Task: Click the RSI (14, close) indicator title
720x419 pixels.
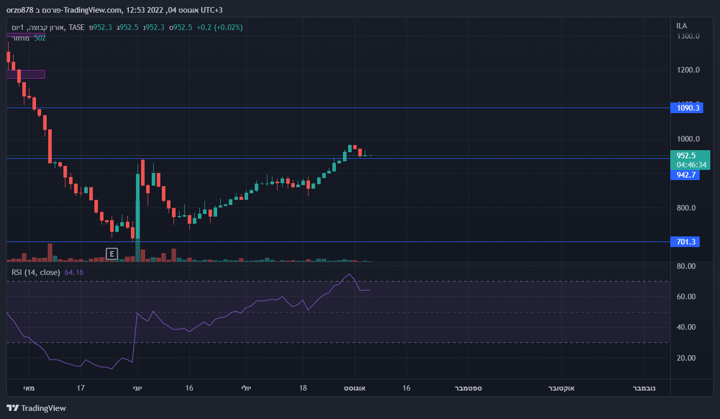Action: click(36, 272)
